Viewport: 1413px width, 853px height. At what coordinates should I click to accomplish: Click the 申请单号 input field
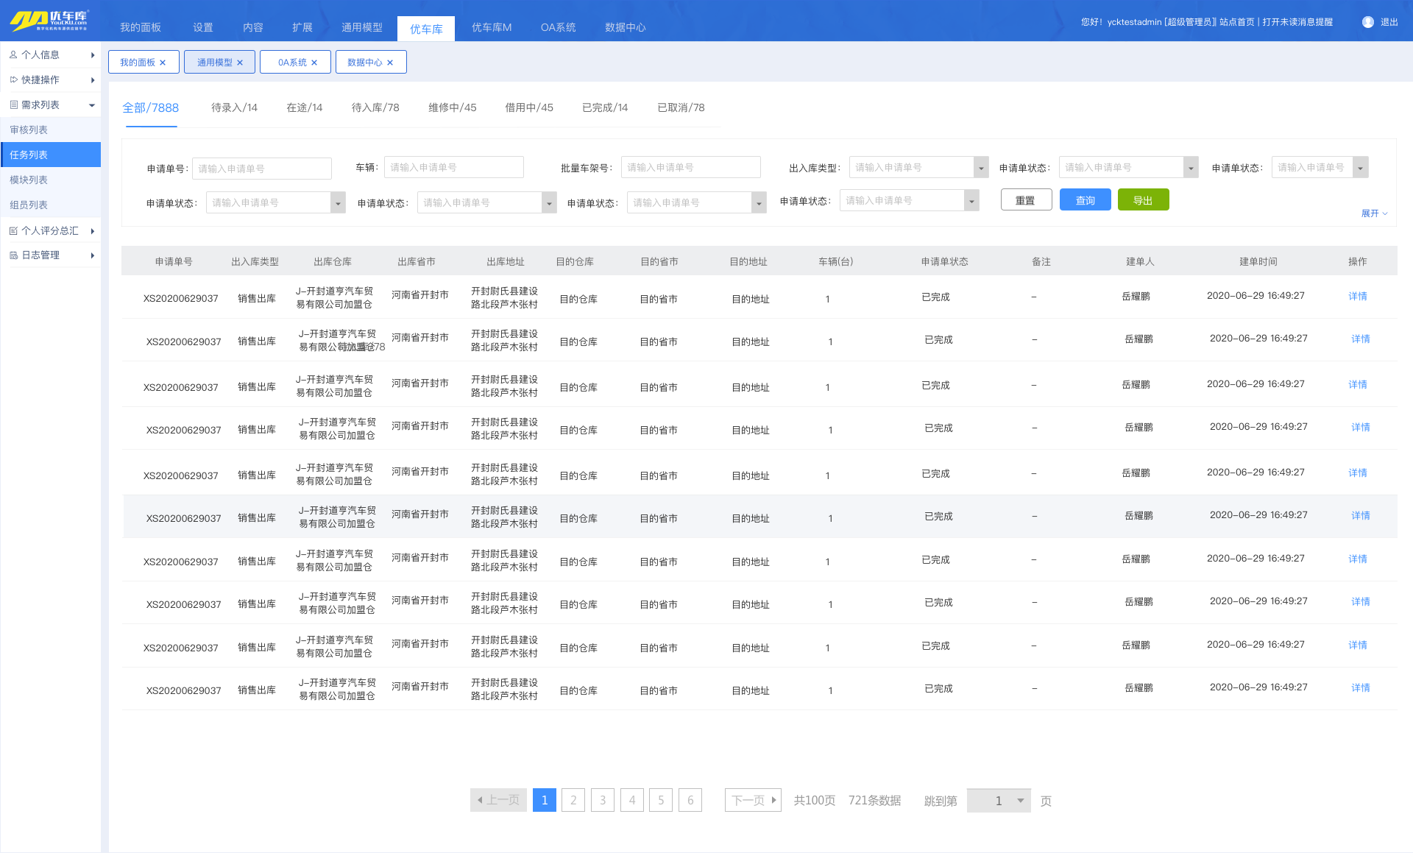(x=261, y=169)
